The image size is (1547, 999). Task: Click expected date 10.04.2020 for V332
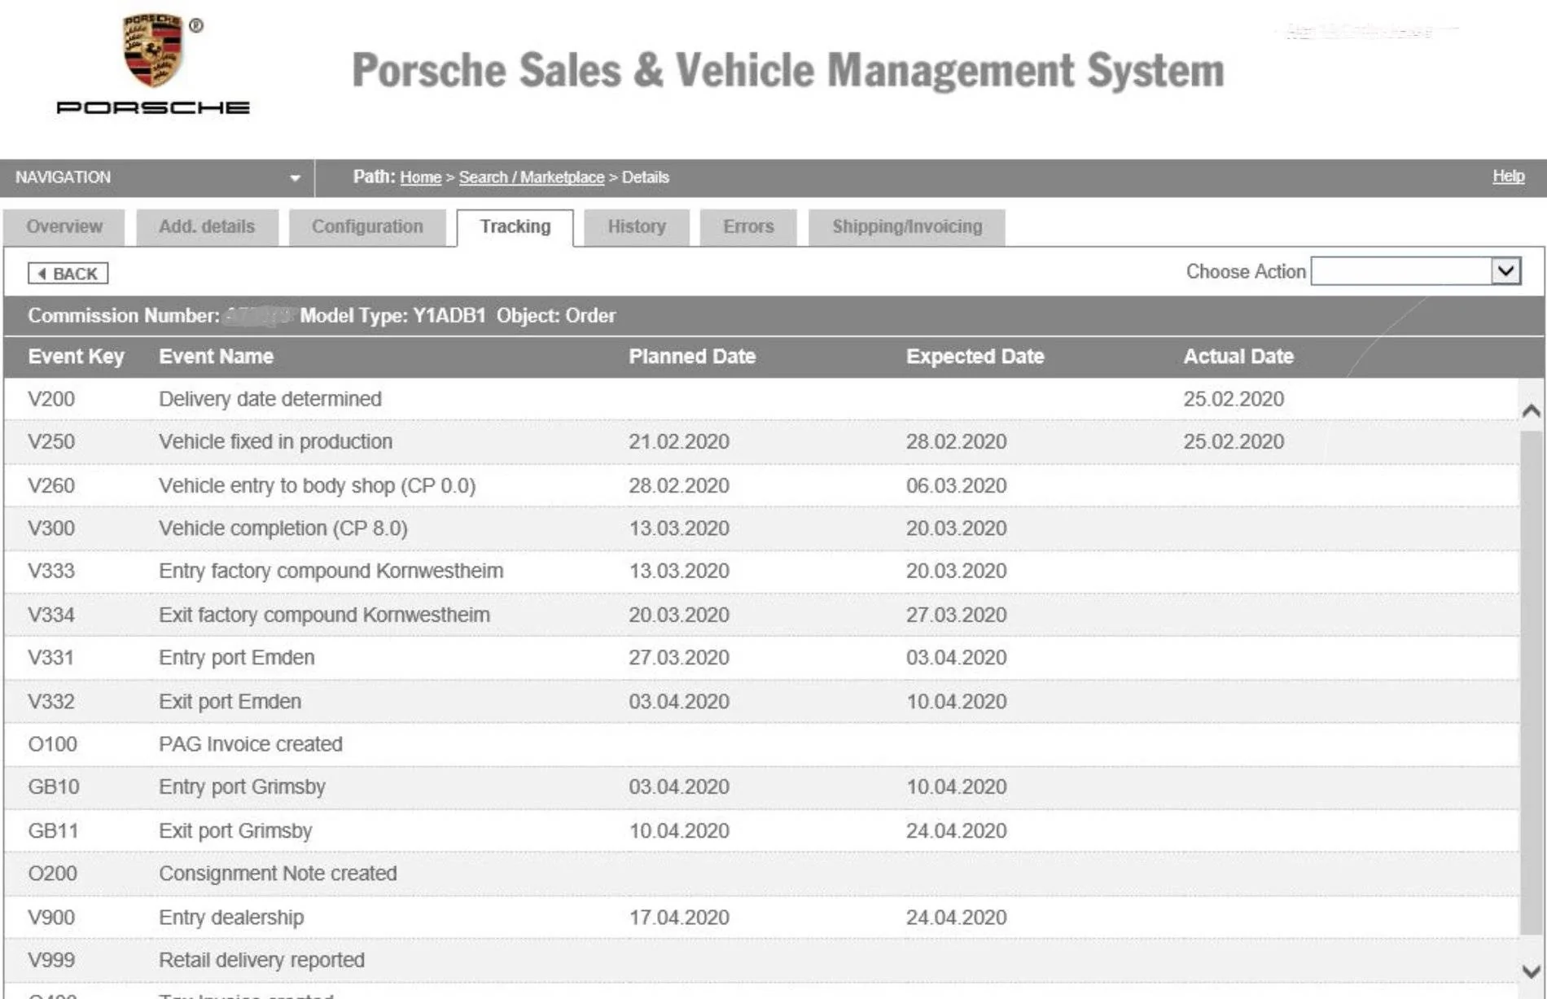click(x=957, y=702)
